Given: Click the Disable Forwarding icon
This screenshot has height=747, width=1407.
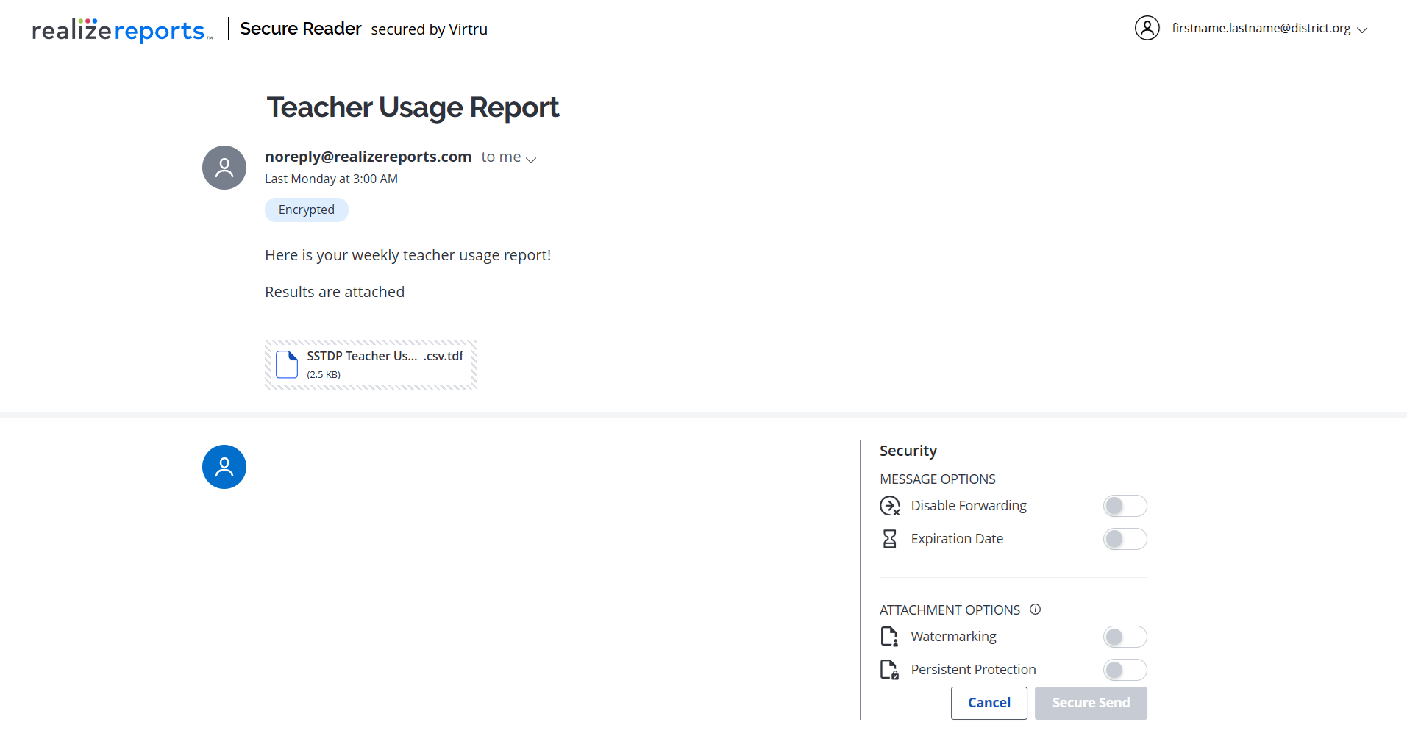Looking at the screenshot, I should [x=890, y=506].
